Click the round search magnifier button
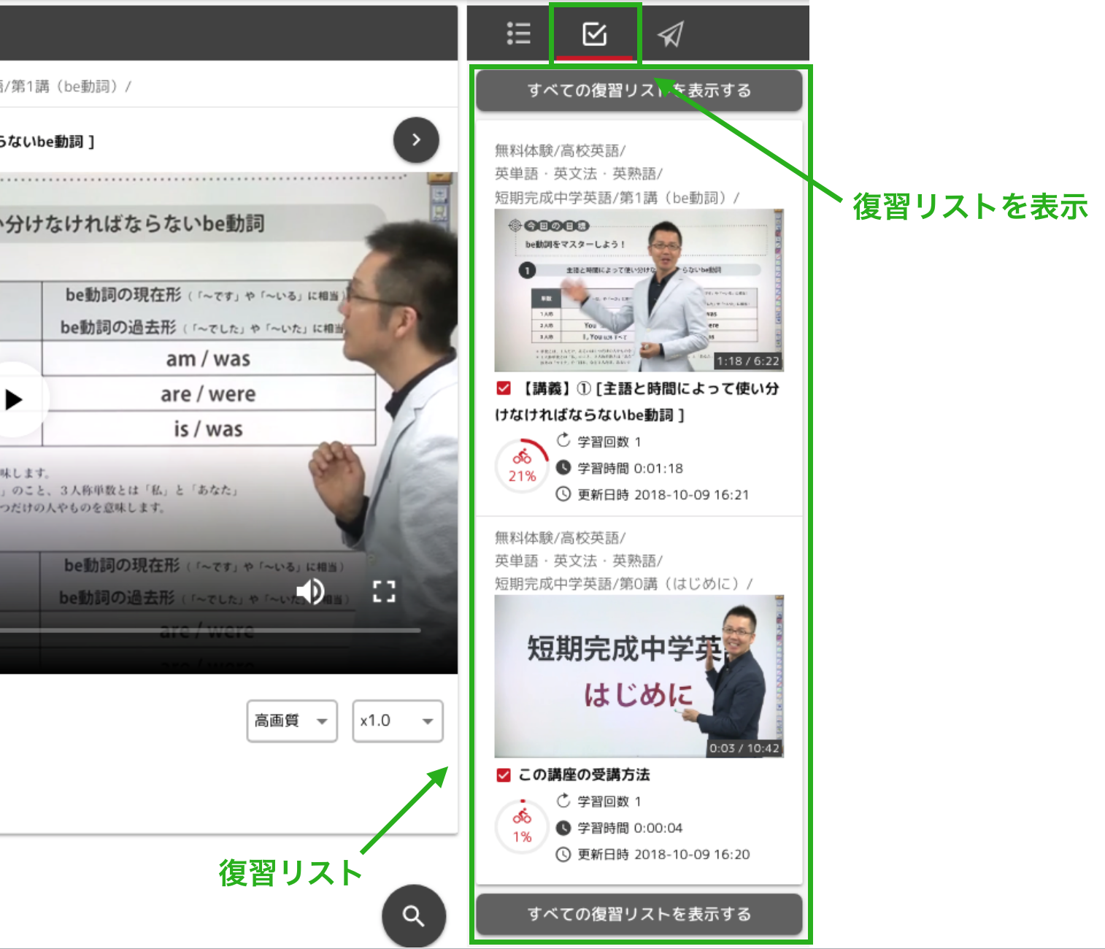The width and height of the screenshot is (1105, 949). (x=414, y=916)
